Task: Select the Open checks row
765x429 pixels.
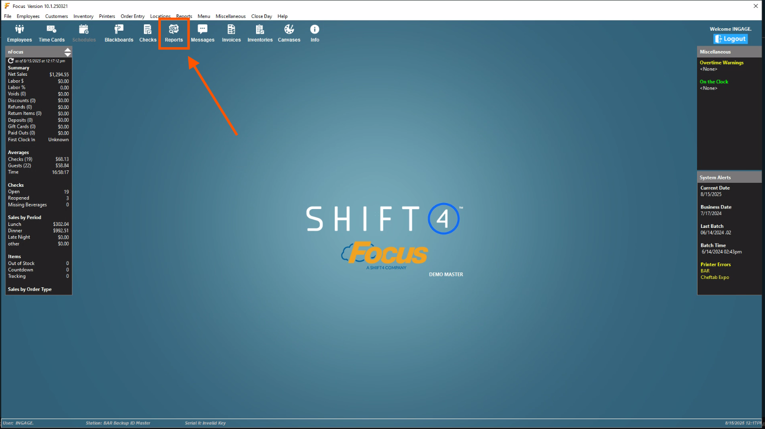Action: click(x=38, y=192)
